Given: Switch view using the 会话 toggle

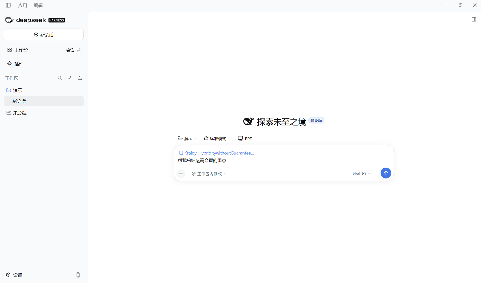Looking at the screenshot, I should 73,50.
